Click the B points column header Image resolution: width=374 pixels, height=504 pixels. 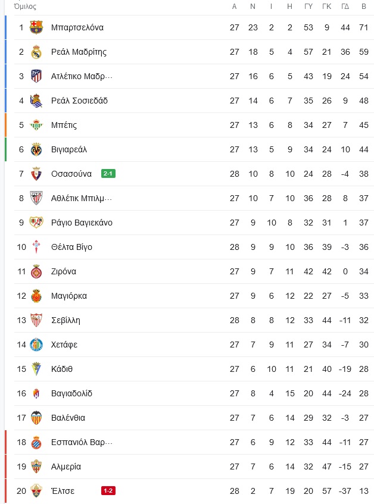tap(364, 7)
